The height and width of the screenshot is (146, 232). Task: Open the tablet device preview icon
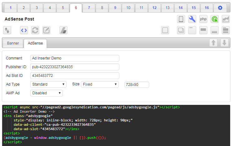tap(181, 19)
